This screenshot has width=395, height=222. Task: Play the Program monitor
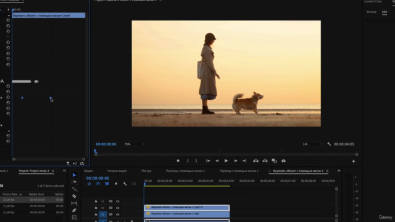point(227,161)
